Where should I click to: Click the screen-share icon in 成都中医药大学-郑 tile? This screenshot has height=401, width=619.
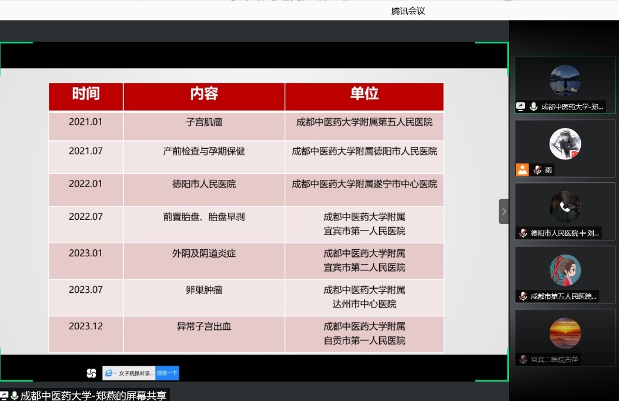click(x=521, y=106)
